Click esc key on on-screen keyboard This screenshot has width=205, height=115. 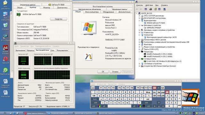tap(93, 88)
